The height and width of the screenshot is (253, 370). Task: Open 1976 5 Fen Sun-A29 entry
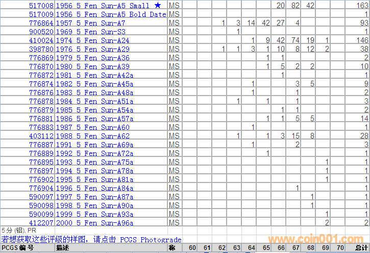pos(93,50)
